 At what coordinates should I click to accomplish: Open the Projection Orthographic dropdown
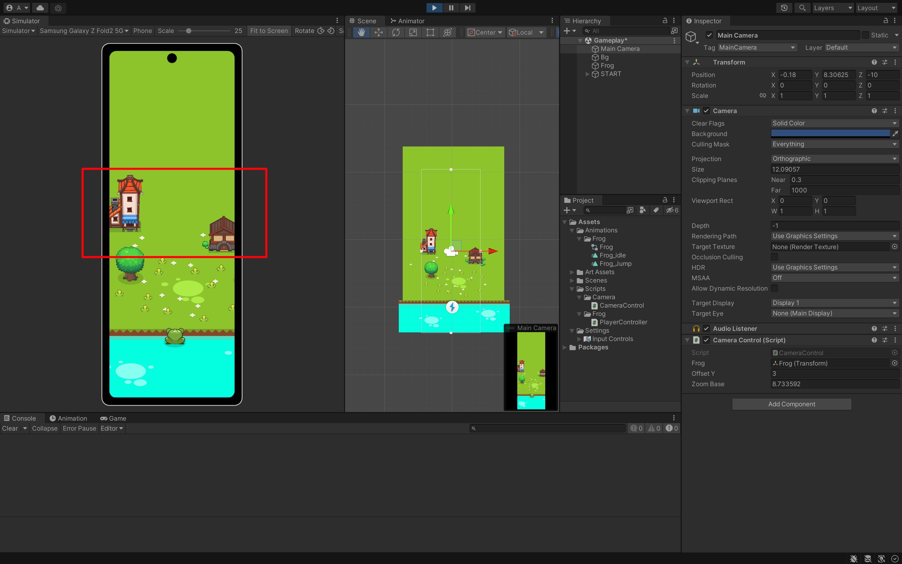pyautogui.click(x=835, y=158)
